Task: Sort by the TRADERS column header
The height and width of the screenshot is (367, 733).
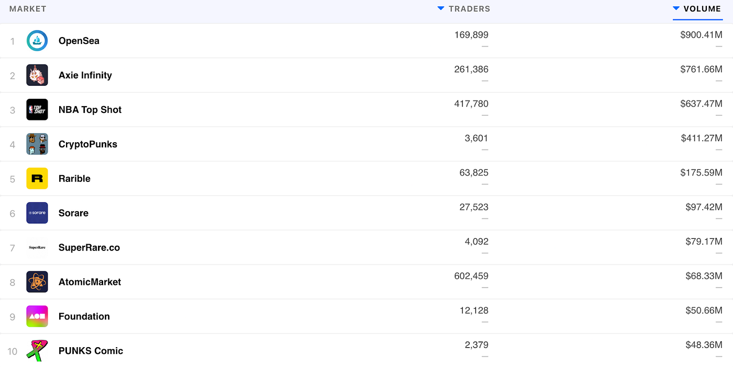Action: [464, 9]
